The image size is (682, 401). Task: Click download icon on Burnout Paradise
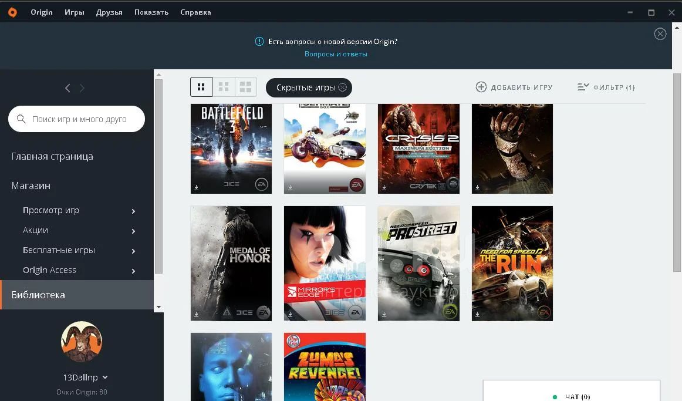point(290,187)
